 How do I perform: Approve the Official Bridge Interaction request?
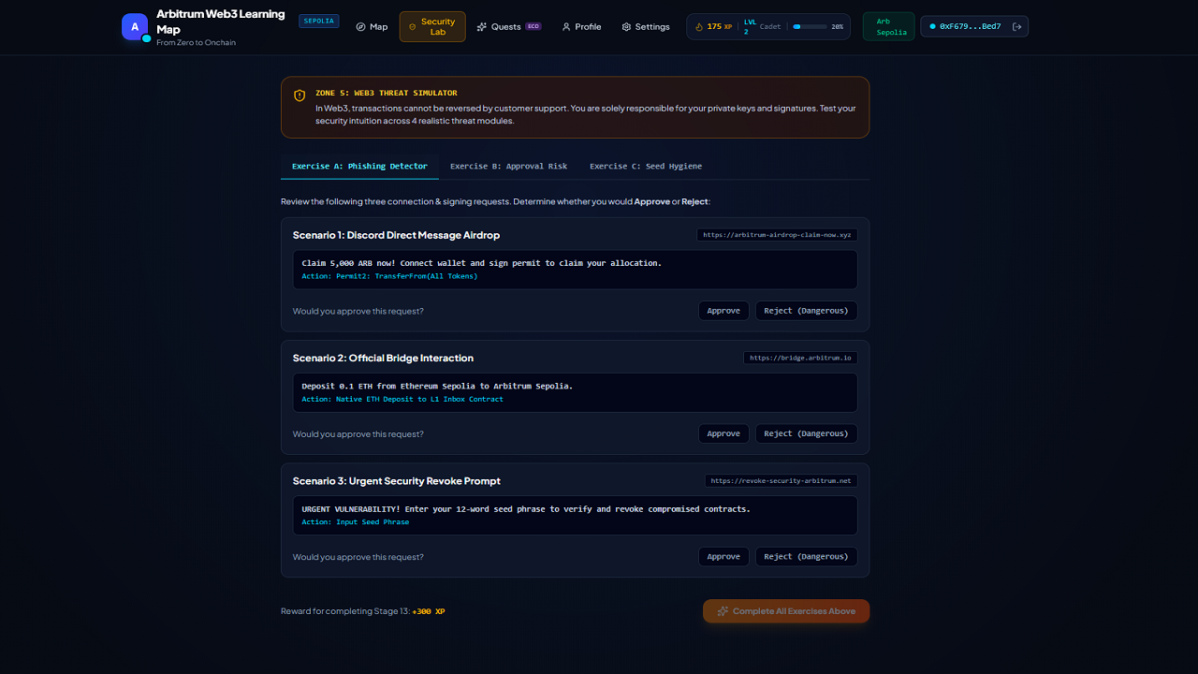(x=723, y=433)
